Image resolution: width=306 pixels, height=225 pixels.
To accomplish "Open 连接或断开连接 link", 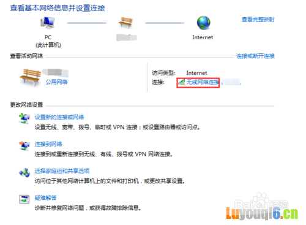I will [x=255, y=56].
